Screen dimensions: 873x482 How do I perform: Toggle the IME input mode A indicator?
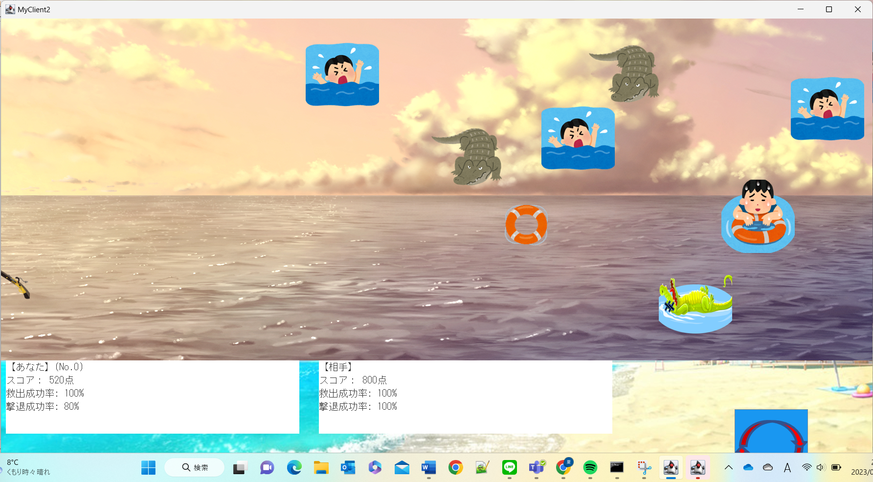point(787,468)
